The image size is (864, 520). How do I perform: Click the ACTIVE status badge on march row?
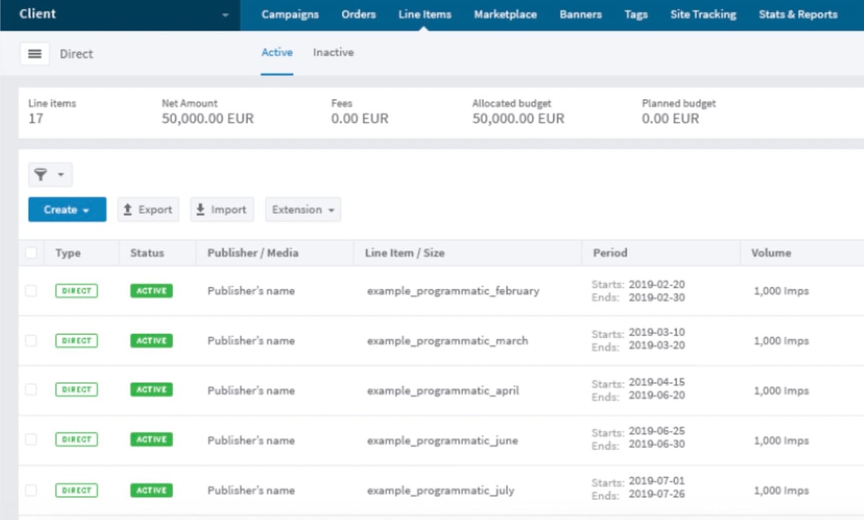[x=150, y=340]
